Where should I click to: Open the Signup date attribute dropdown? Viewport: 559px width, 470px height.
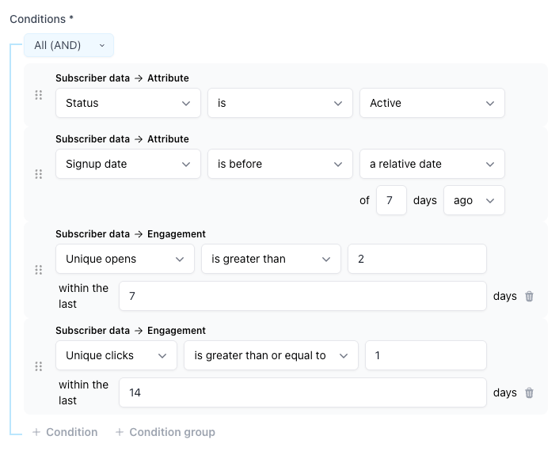tap(127, 164)
